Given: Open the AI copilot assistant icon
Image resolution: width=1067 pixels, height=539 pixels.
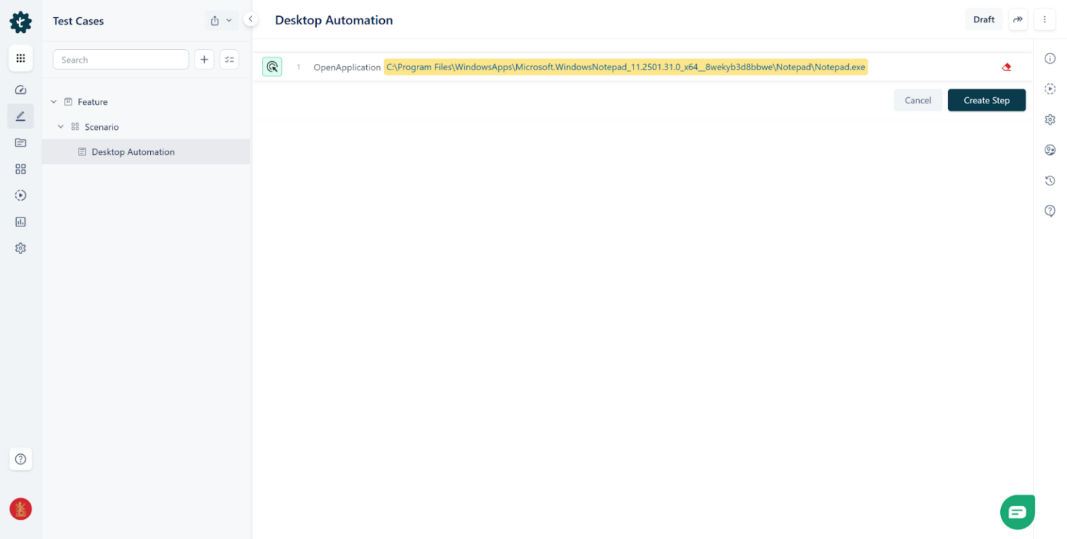Looking at the screenshot, I should point(1050,150).
